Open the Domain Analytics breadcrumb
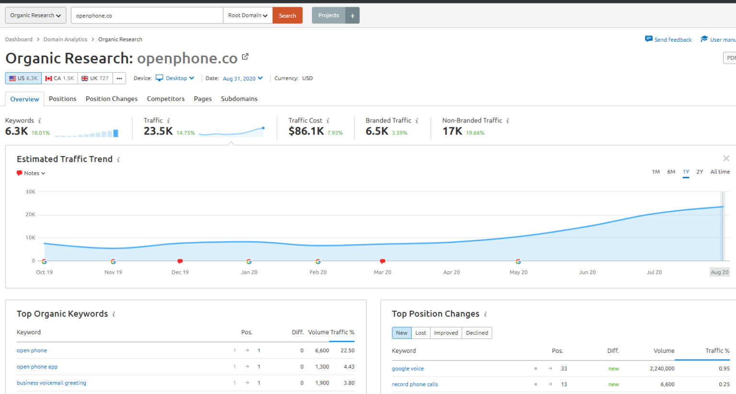This screenshot has height=394, width=736. coord(65,39)
